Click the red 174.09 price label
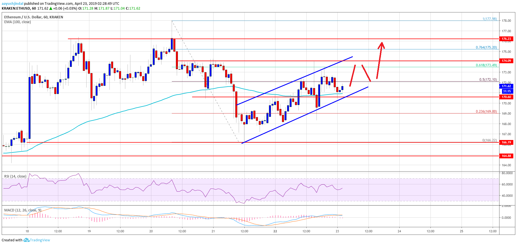 [x=506, y=61]
